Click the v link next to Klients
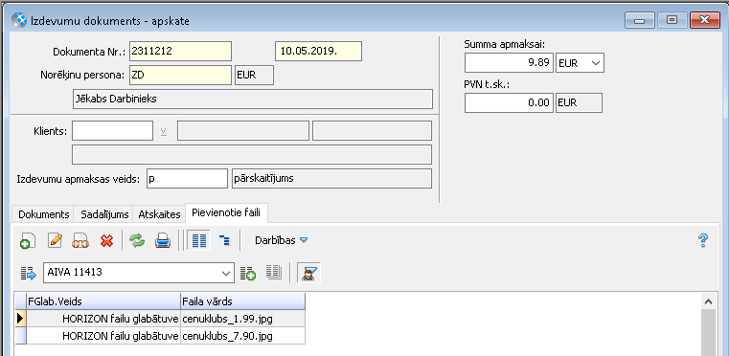 point(164,131)
